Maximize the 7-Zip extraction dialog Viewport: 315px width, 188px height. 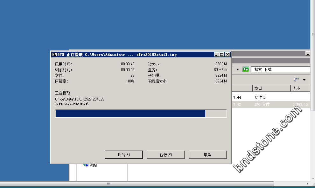coord(222,55)
